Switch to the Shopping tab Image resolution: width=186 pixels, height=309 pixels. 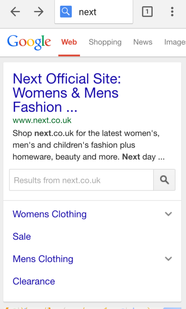click(105, 42)
